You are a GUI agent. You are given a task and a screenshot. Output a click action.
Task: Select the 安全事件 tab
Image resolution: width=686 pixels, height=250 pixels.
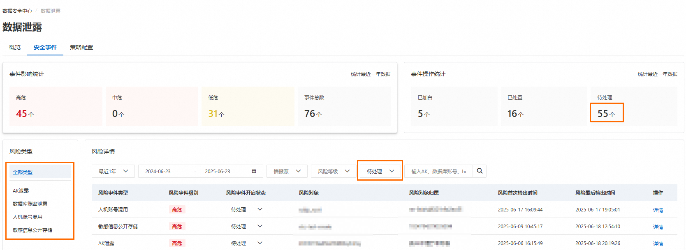[45, 47]
